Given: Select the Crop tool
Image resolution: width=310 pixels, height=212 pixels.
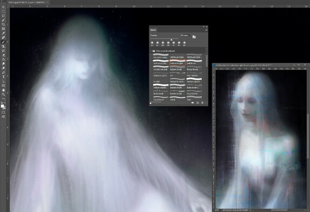Looking at the screenshot, I should (x=3, y=24).
